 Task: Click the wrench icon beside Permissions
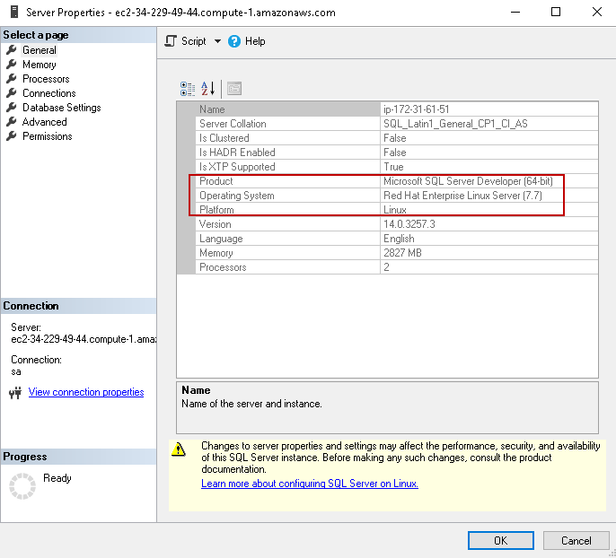[x=12, y=135]
